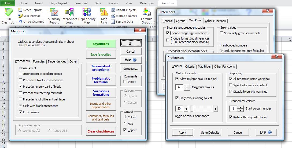Click the Problematic formulas button
This screenshot has width=292, height=148.
point(101,80)
